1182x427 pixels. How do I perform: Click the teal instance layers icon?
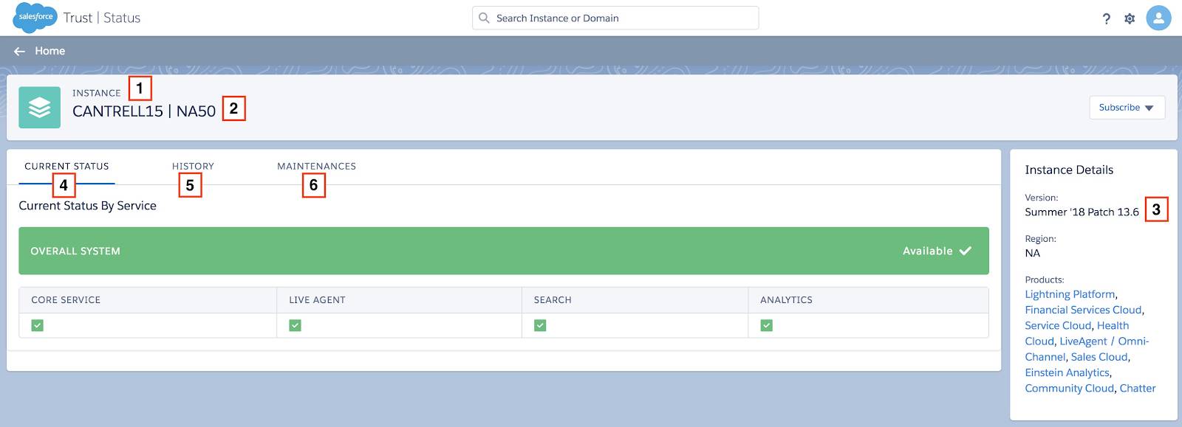tap(39, 108)
